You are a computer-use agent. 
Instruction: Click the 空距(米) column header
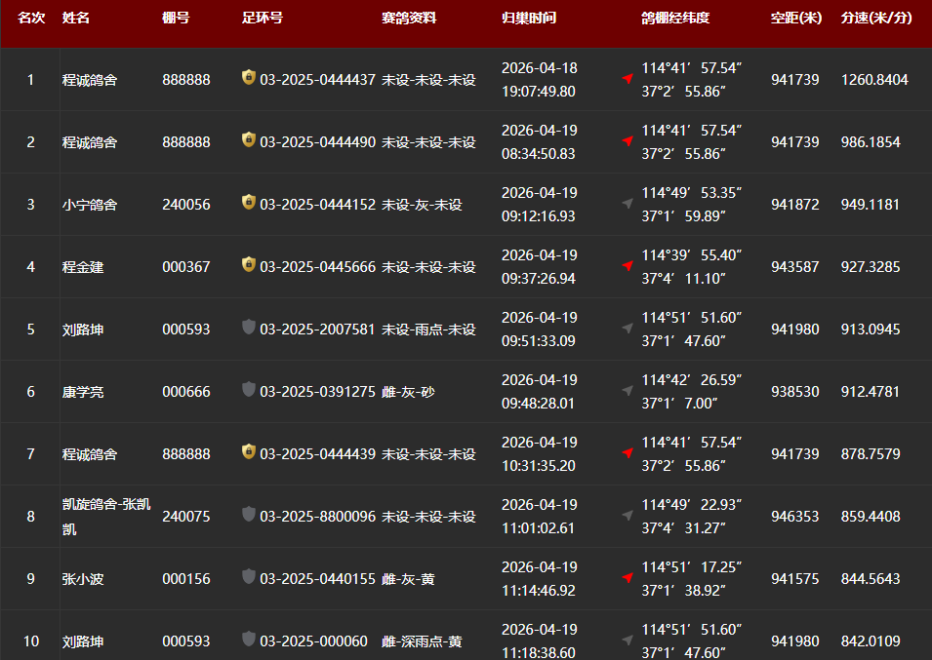(795, 18)
